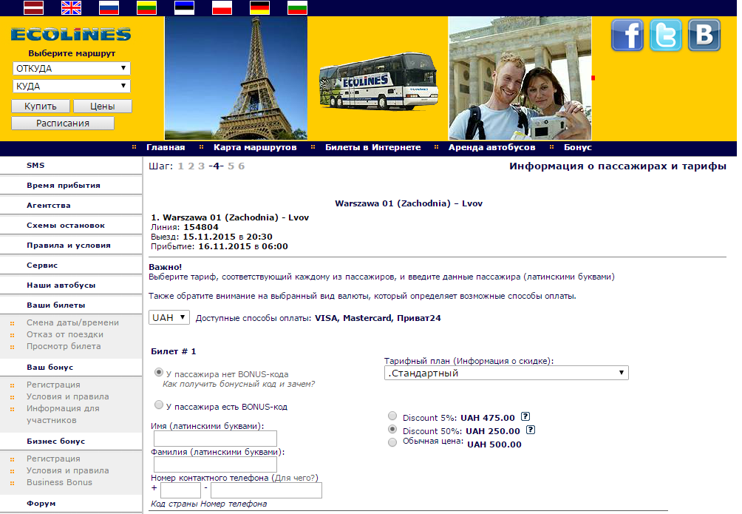Go back to step 3
The width and height of the screenshot is (742, 514).
pos(201,166)
